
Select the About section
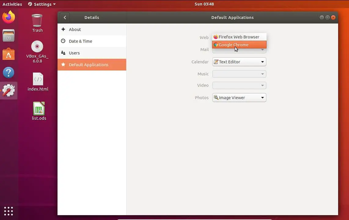(x=75, y=29)
